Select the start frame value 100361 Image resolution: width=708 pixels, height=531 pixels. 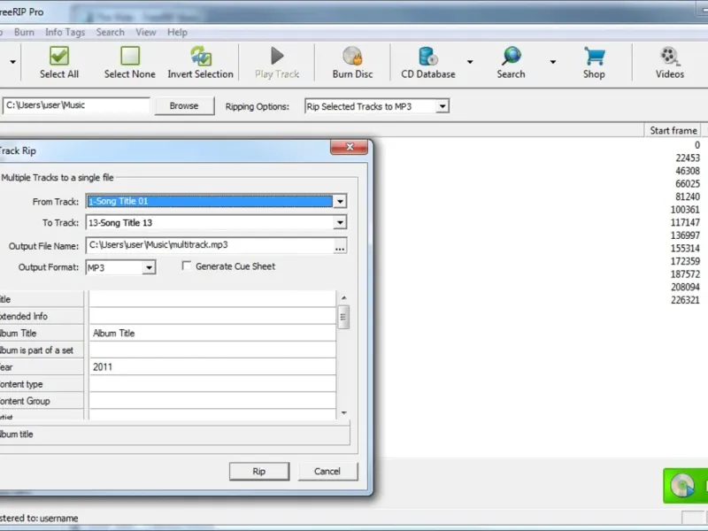685,210
